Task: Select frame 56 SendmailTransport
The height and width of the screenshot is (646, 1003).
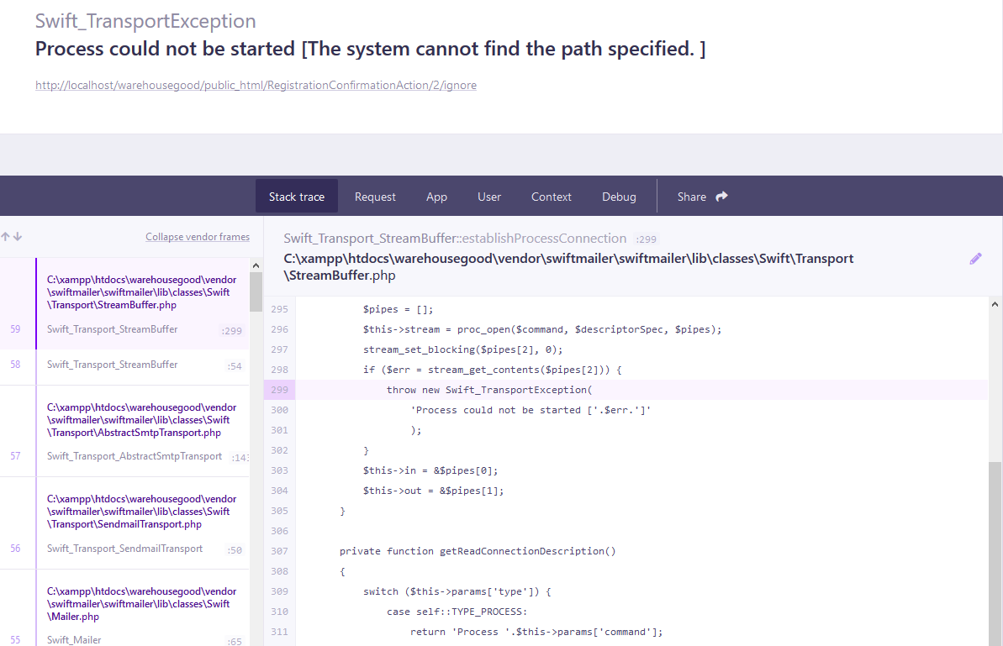Action: (124, 523)
